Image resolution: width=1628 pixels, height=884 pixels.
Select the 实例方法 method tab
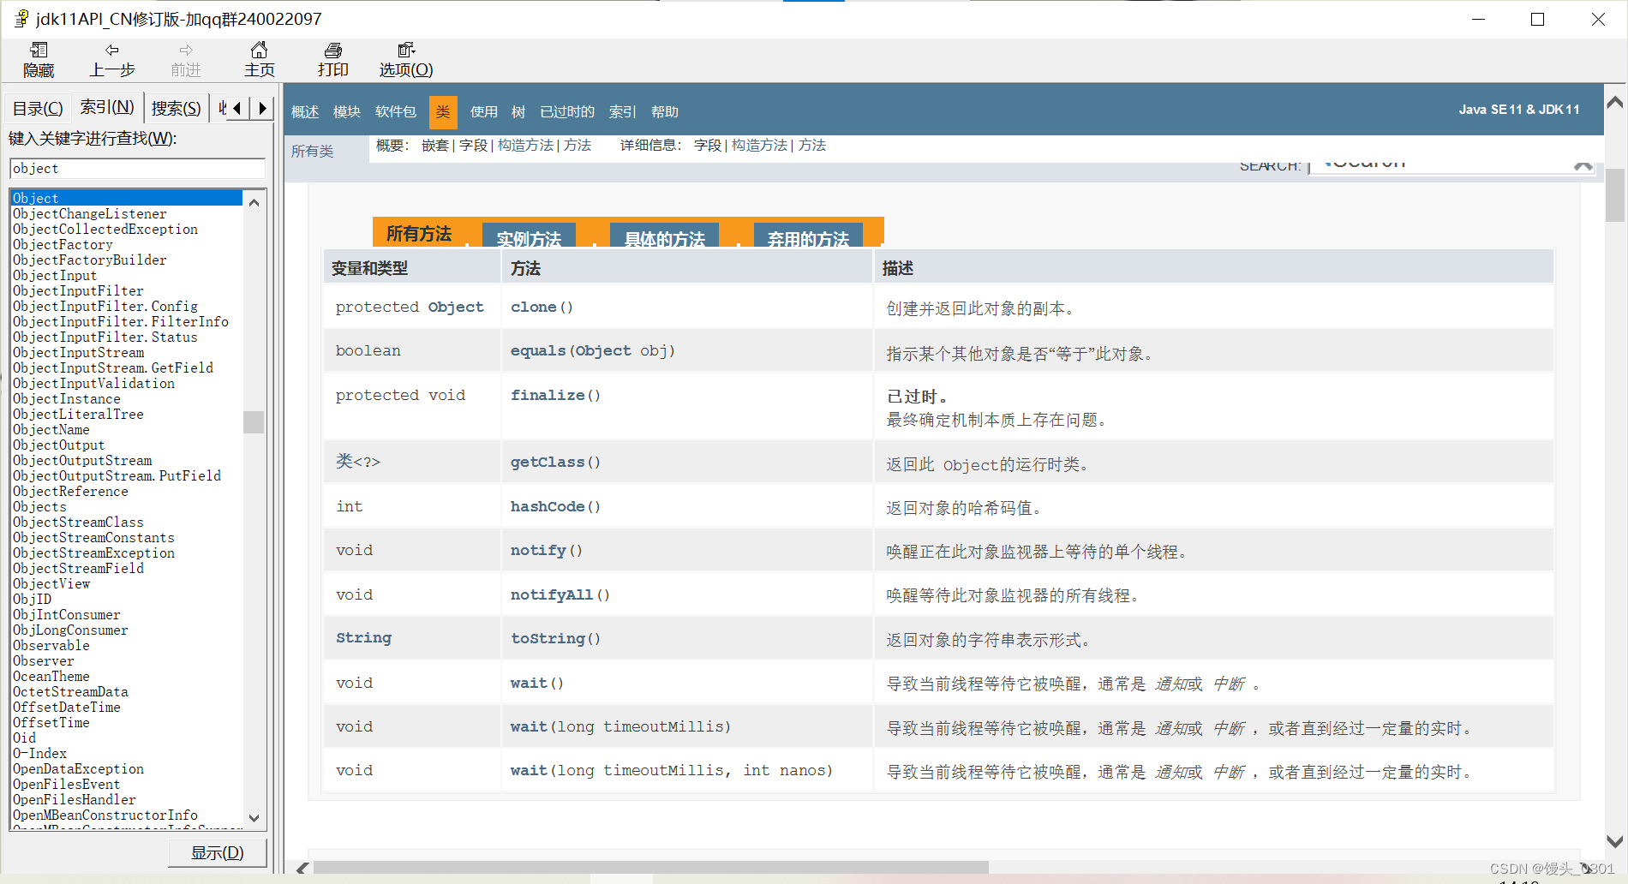529,237
